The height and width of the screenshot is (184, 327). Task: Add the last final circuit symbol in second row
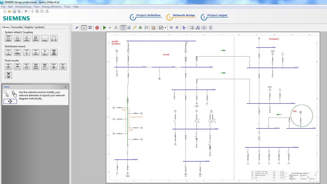8,75
